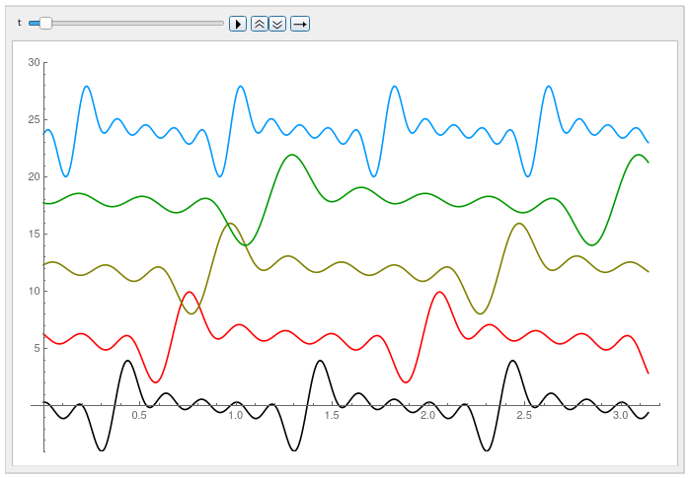
Task: Click the slower animation double-down chevron
Action: (277, 23)
